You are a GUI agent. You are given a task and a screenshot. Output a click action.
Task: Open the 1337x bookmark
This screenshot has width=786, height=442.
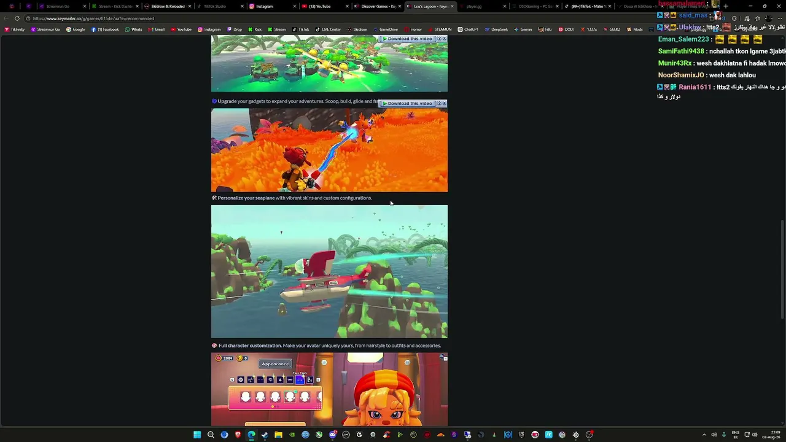tap(589, 29)
